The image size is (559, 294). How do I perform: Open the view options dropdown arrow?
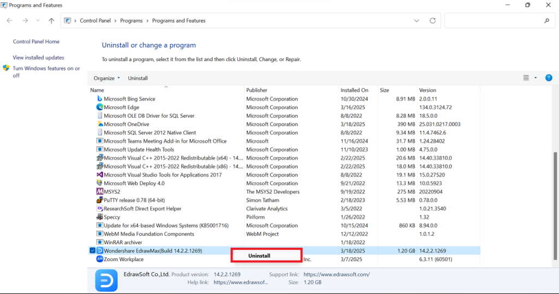click(x=536, y=78)
